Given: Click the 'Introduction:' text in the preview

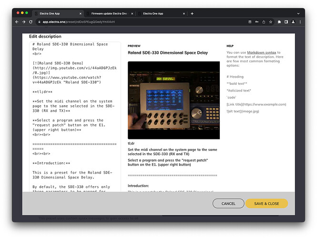Looking at the screenshot, I should pyautogui.click(x=138, y=186).
